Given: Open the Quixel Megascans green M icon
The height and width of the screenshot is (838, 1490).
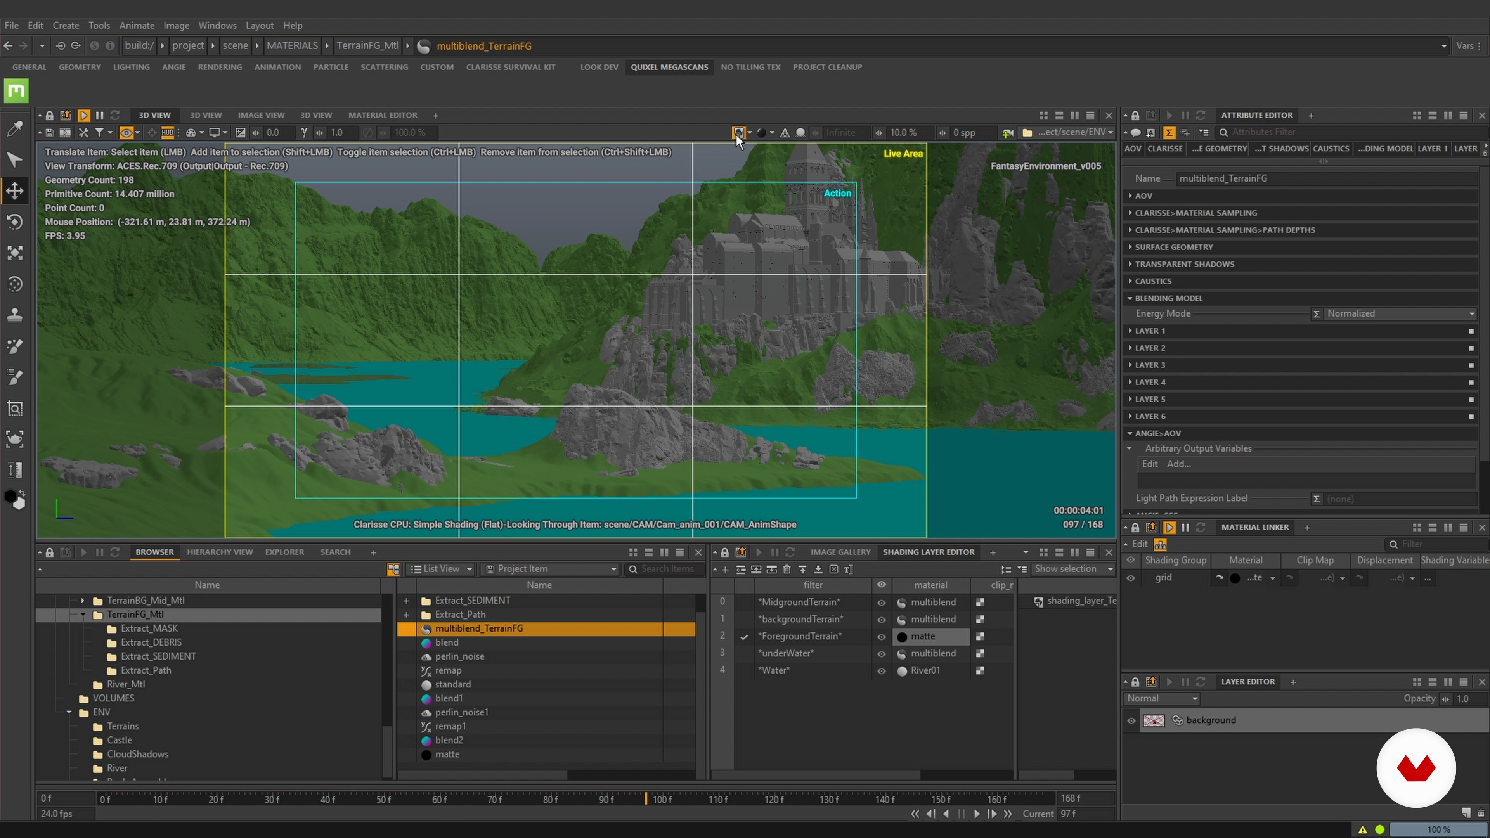Looking at the screenshot, I should click(16, 91).
